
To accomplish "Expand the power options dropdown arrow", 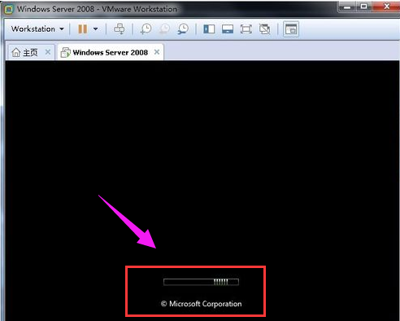I will [x=95, y=29].
